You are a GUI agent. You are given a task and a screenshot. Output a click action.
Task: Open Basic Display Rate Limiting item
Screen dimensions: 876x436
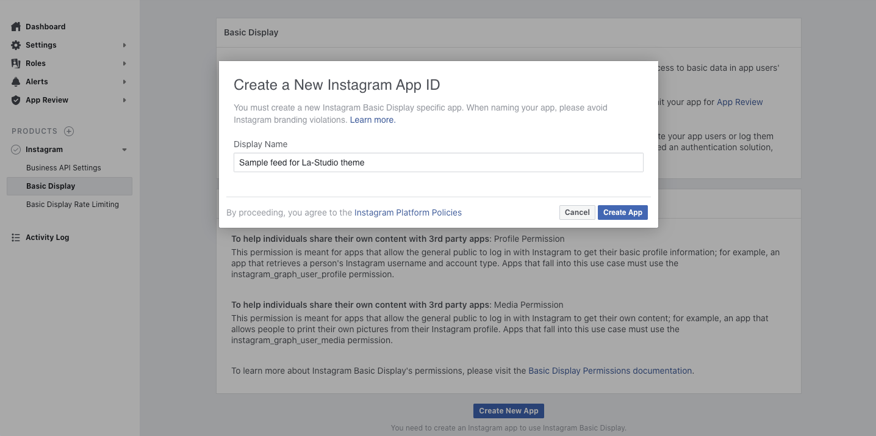point(73,205)
